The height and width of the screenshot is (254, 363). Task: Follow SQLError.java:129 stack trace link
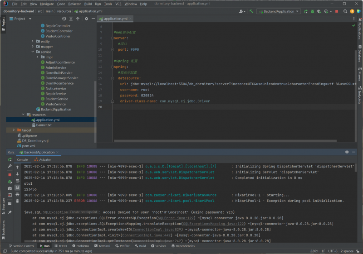[176, 218]
